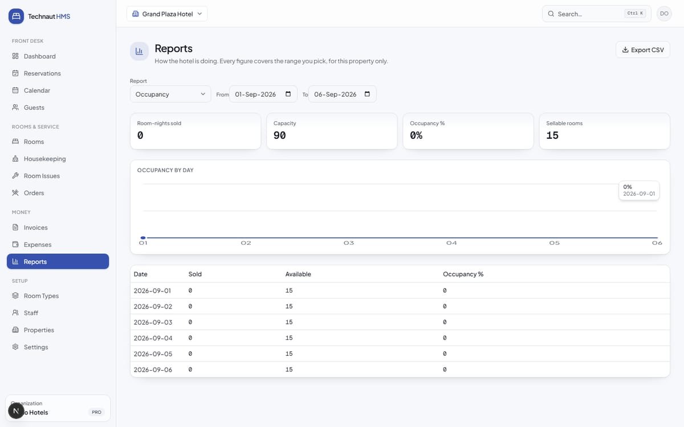Open the Expenses link in sidebar

point(58,245)
